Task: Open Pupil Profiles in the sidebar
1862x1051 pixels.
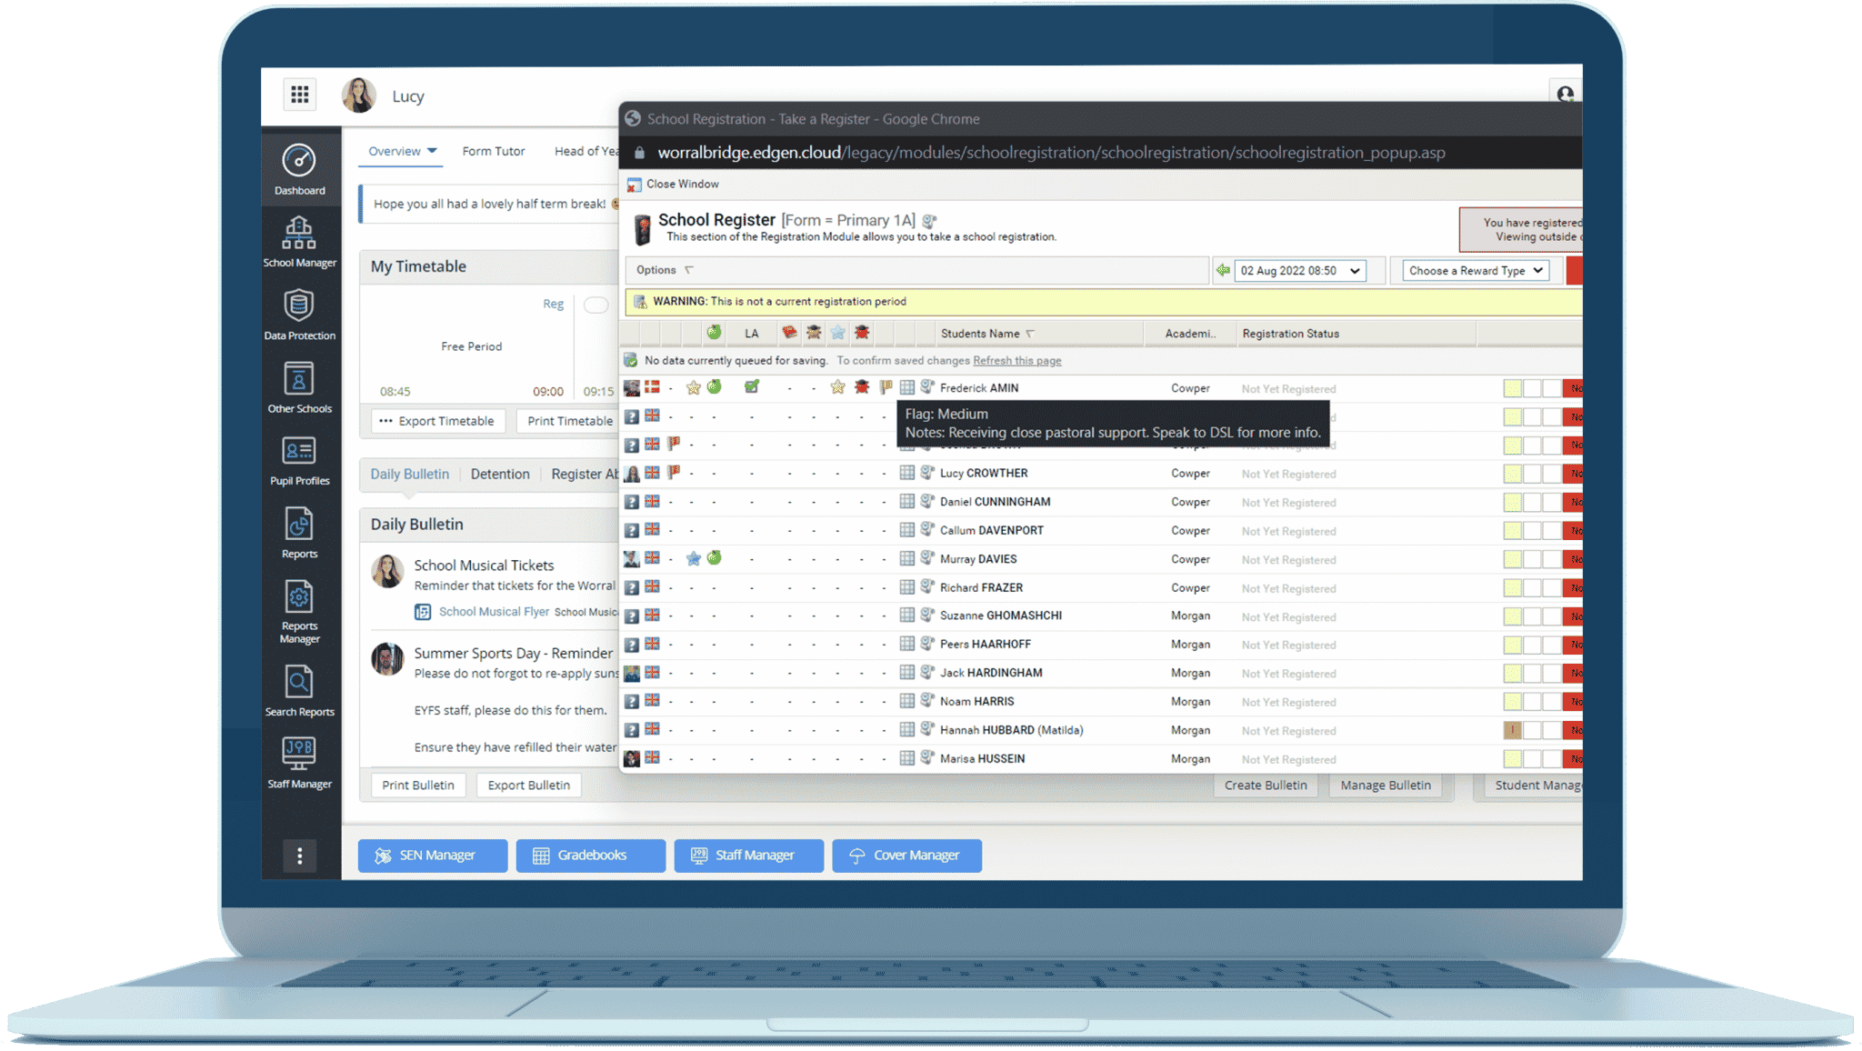Action: (299, 461)
